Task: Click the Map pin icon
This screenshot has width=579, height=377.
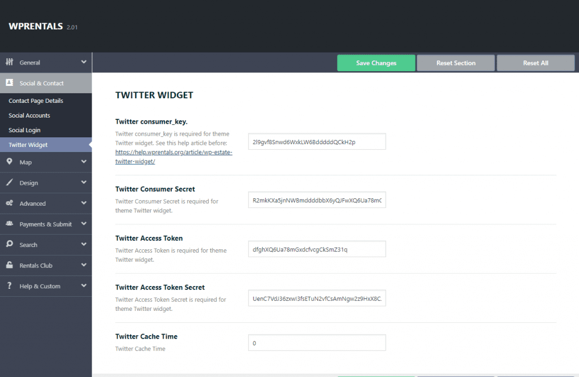Action: point(9,161)
